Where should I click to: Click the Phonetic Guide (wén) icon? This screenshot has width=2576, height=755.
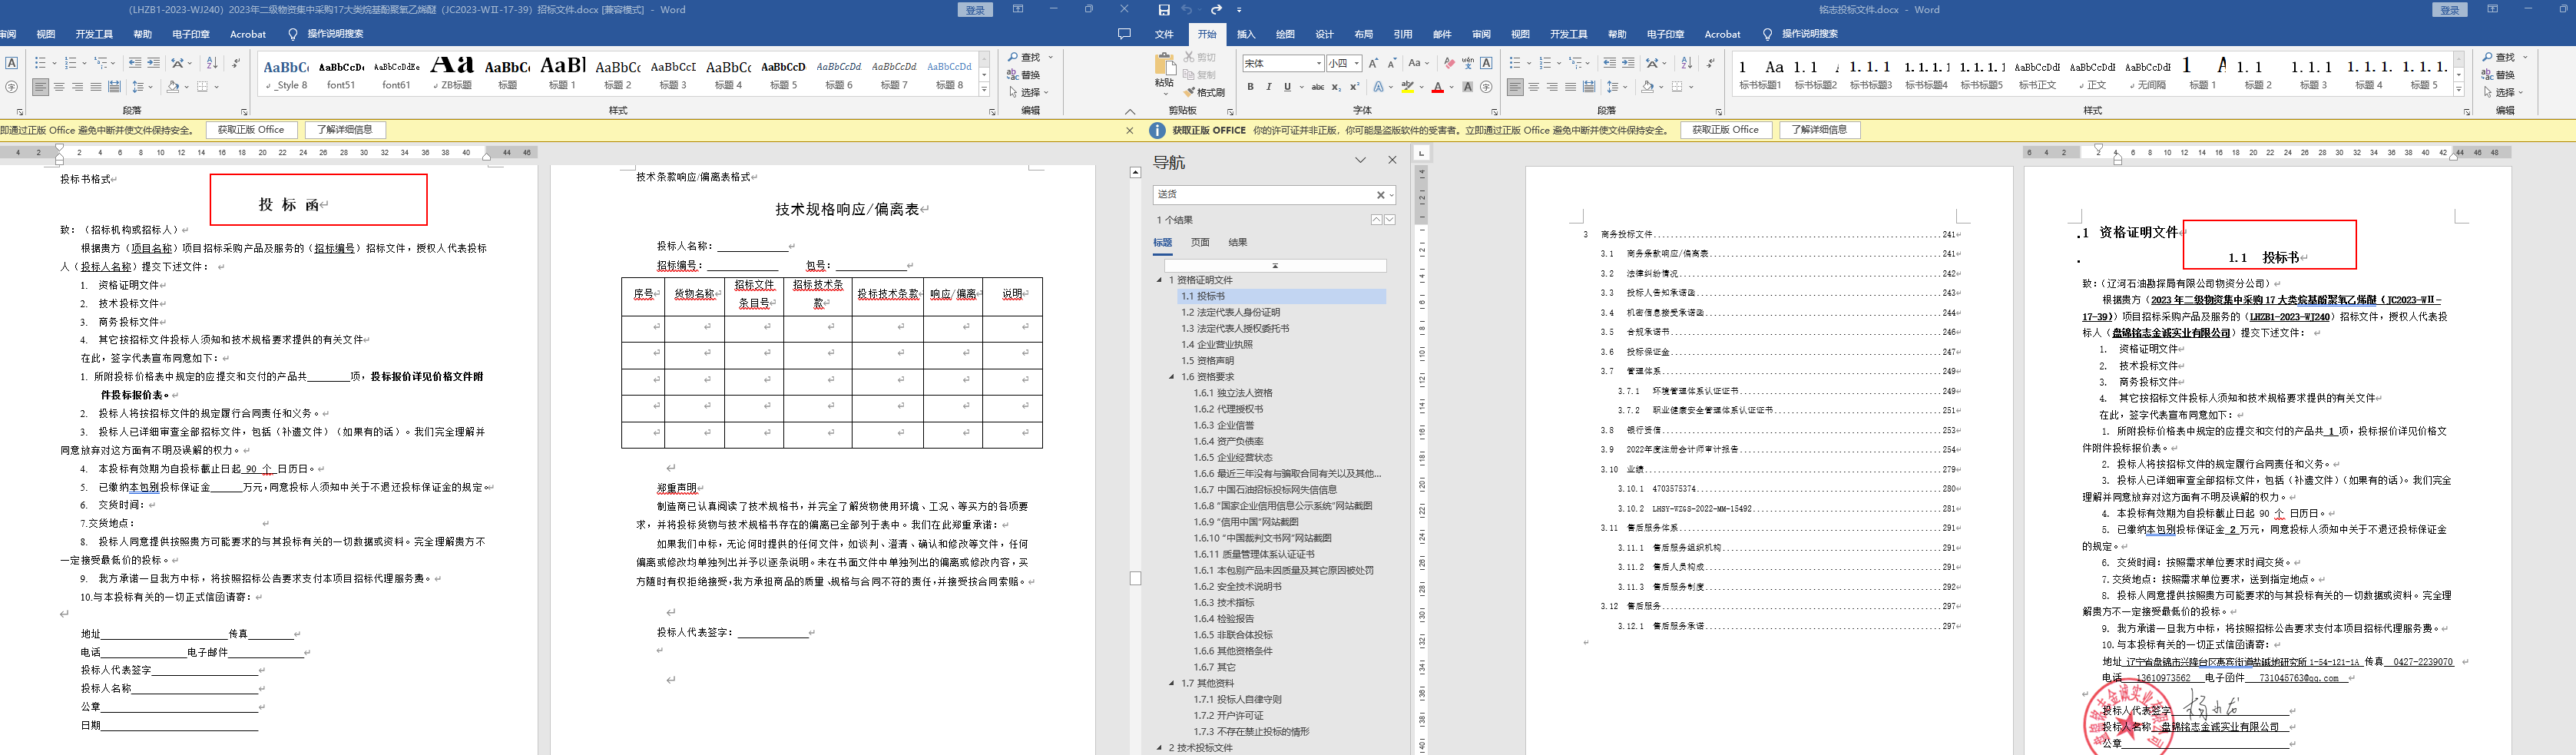coord(1468,63)
